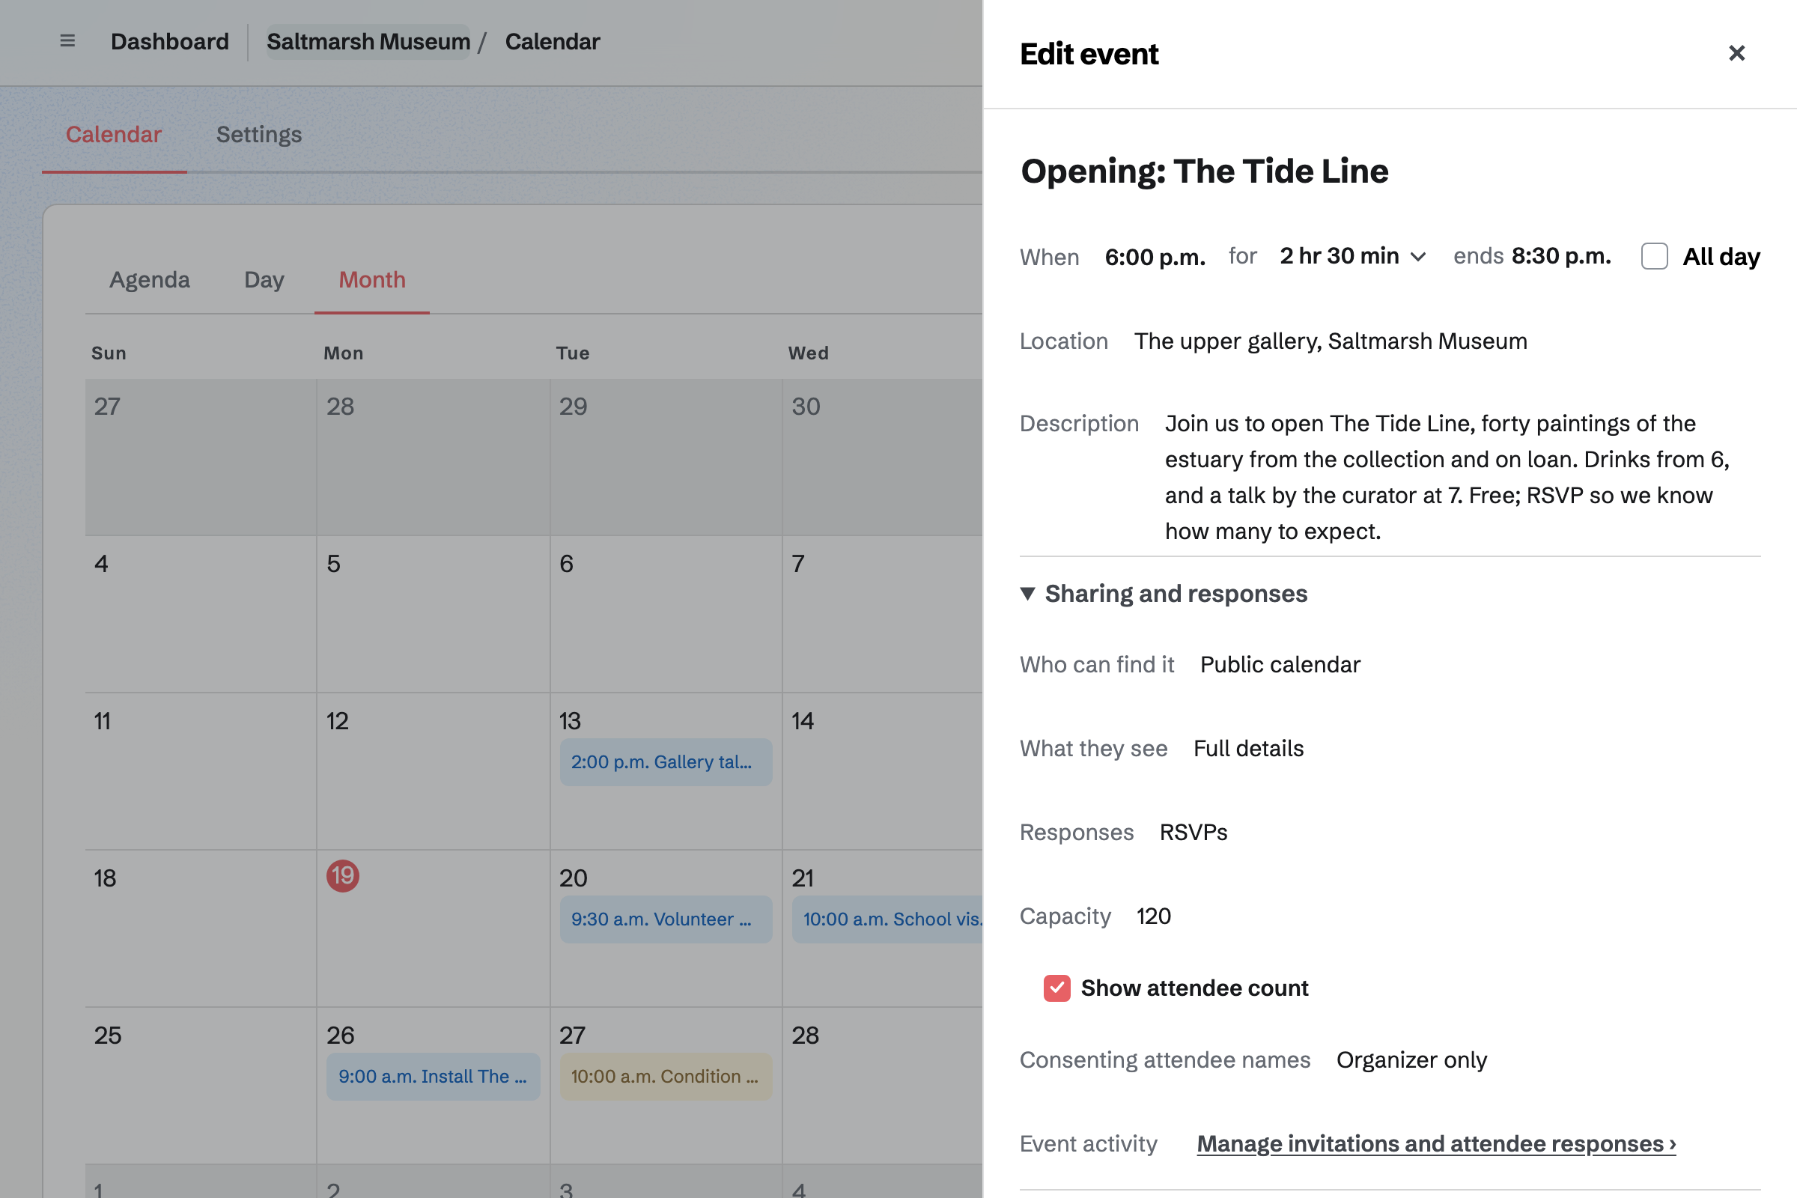The width and height of the screenshot is (1797, 1198).
Task: Uncheck Show attendee count
Action: (1056, 988)
